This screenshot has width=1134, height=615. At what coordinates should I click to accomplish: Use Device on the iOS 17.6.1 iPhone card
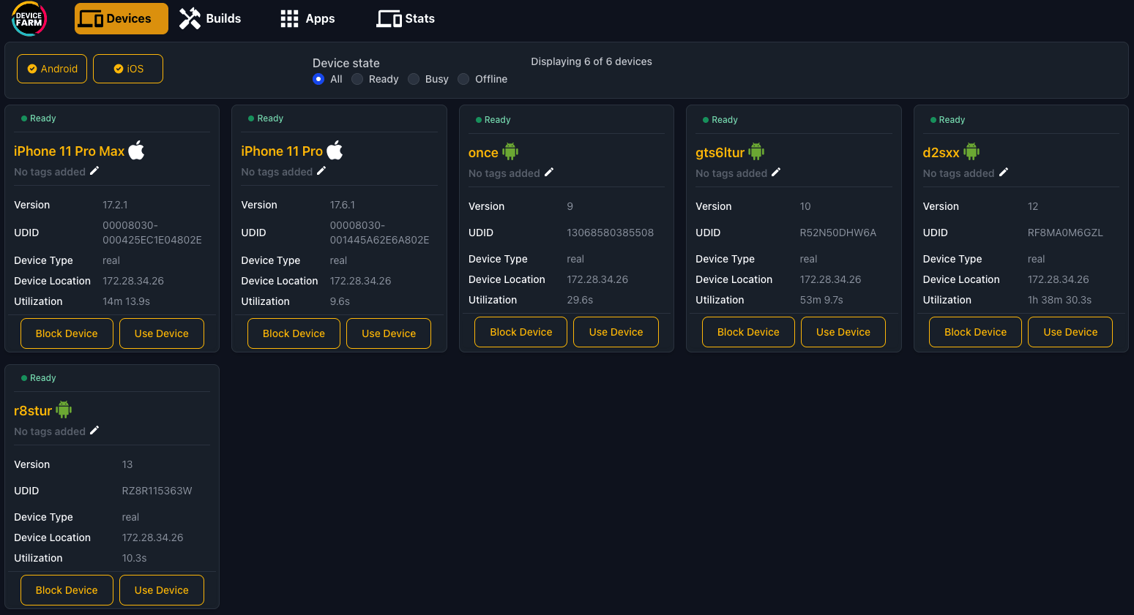click(x=389, y=333)
